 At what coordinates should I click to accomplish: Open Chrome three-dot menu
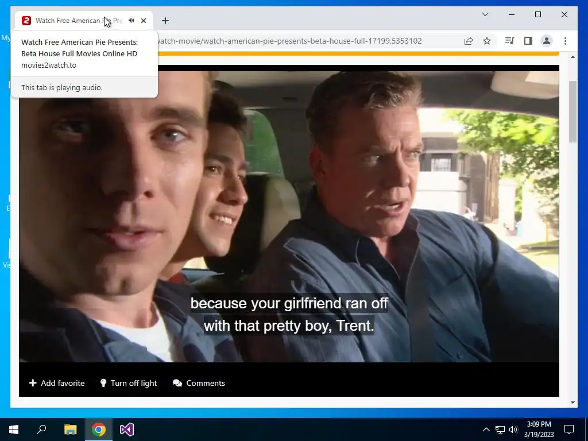[x=565, y=41]
